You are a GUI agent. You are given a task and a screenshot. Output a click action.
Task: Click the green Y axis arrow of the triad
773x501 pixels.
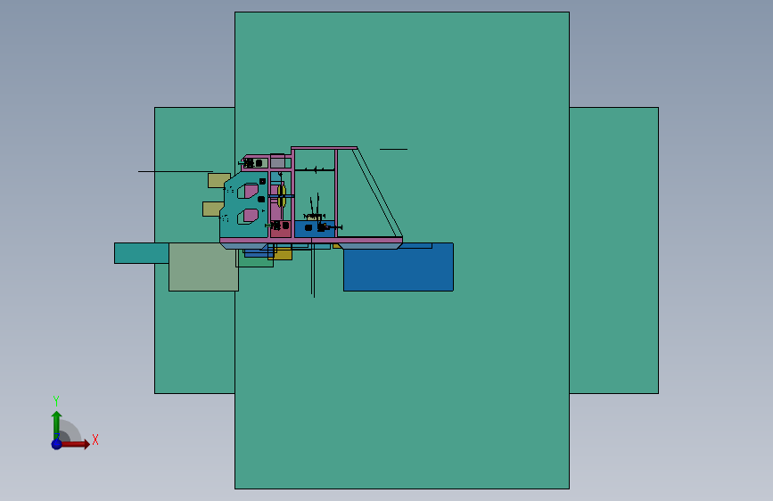(56, 424)
